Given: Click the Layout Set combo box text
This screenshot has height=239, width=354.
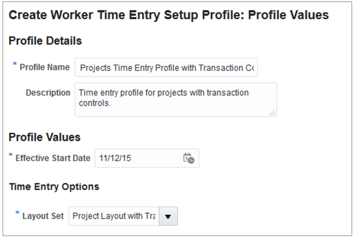Looking at the screenshot, I should (x=114, y=216).
